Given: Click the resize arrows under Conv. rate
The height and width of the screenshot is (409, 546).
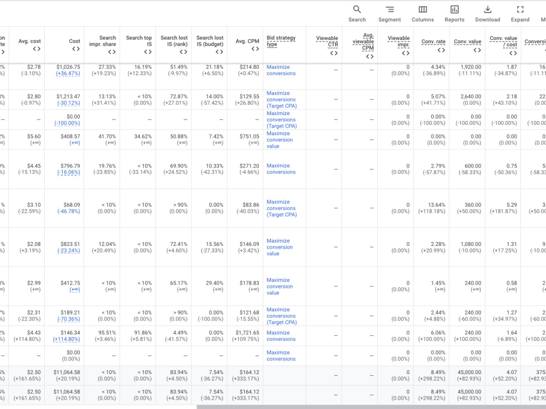Looking at the screenshot, I should click(x=442, y=50).
